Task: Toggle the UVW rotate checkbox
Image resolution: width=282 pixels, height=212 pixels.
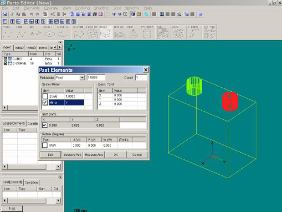Action: (45, 145)
